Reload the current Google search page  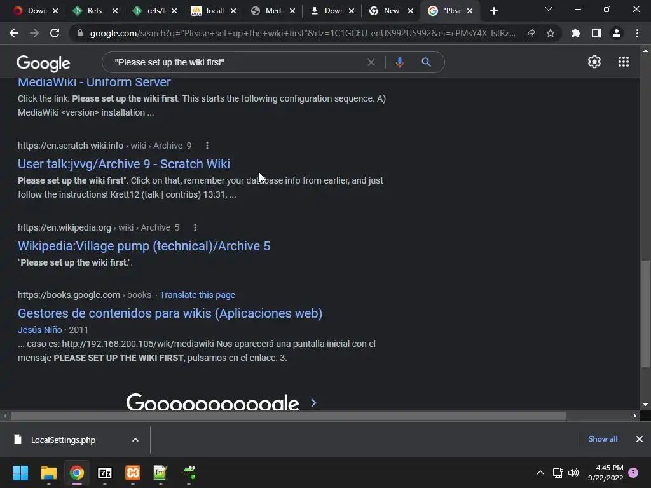(x=55, y=33)
